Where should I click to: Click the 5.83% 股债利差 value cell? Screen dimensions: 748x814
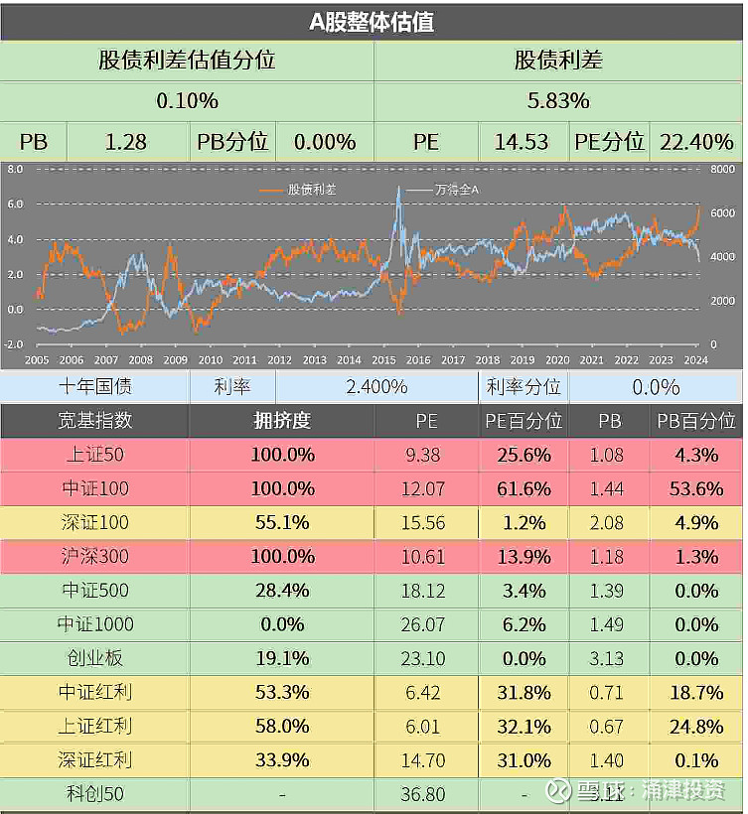(558, 100)
